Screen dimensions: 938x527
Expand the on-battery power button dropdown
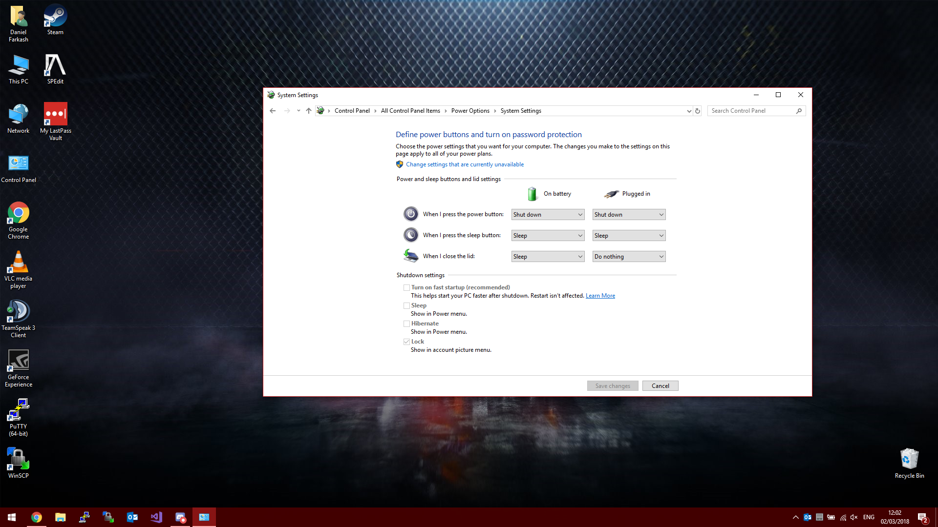(548, 215)
